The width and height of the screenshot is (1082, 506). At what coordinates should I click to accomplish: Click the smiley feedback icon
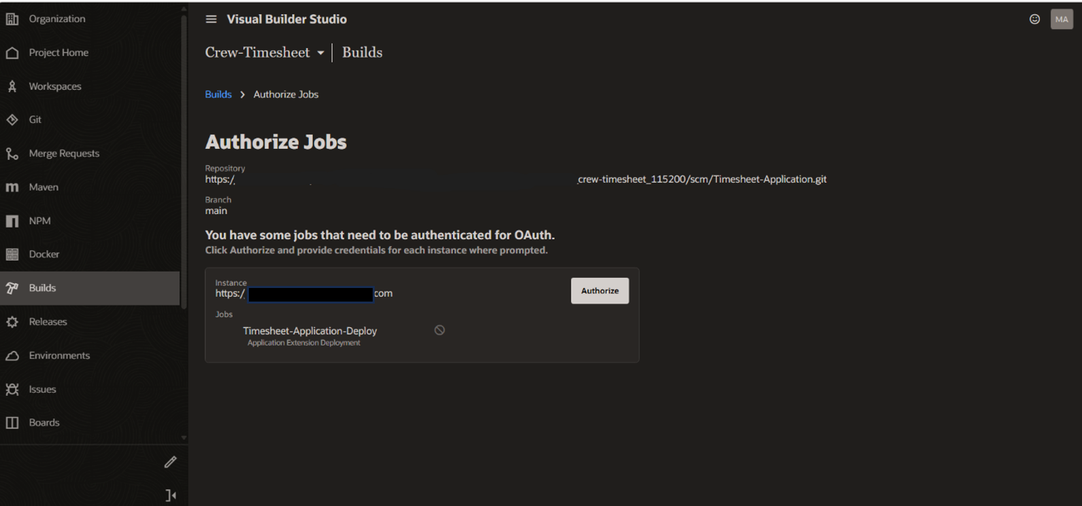[x=1034, y=19]
